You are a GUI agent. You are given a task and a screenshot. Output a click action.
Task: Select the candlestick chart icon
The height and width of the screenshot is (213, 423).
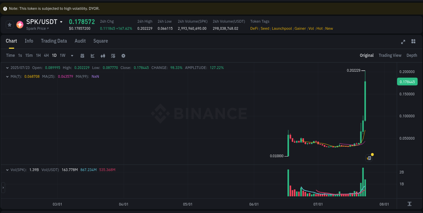coord(103,55)
